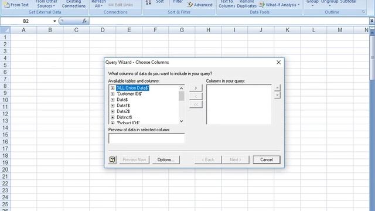
Task: Expand the Distinct$ table node
Action: pyautogui.click(x=112, y=117)
